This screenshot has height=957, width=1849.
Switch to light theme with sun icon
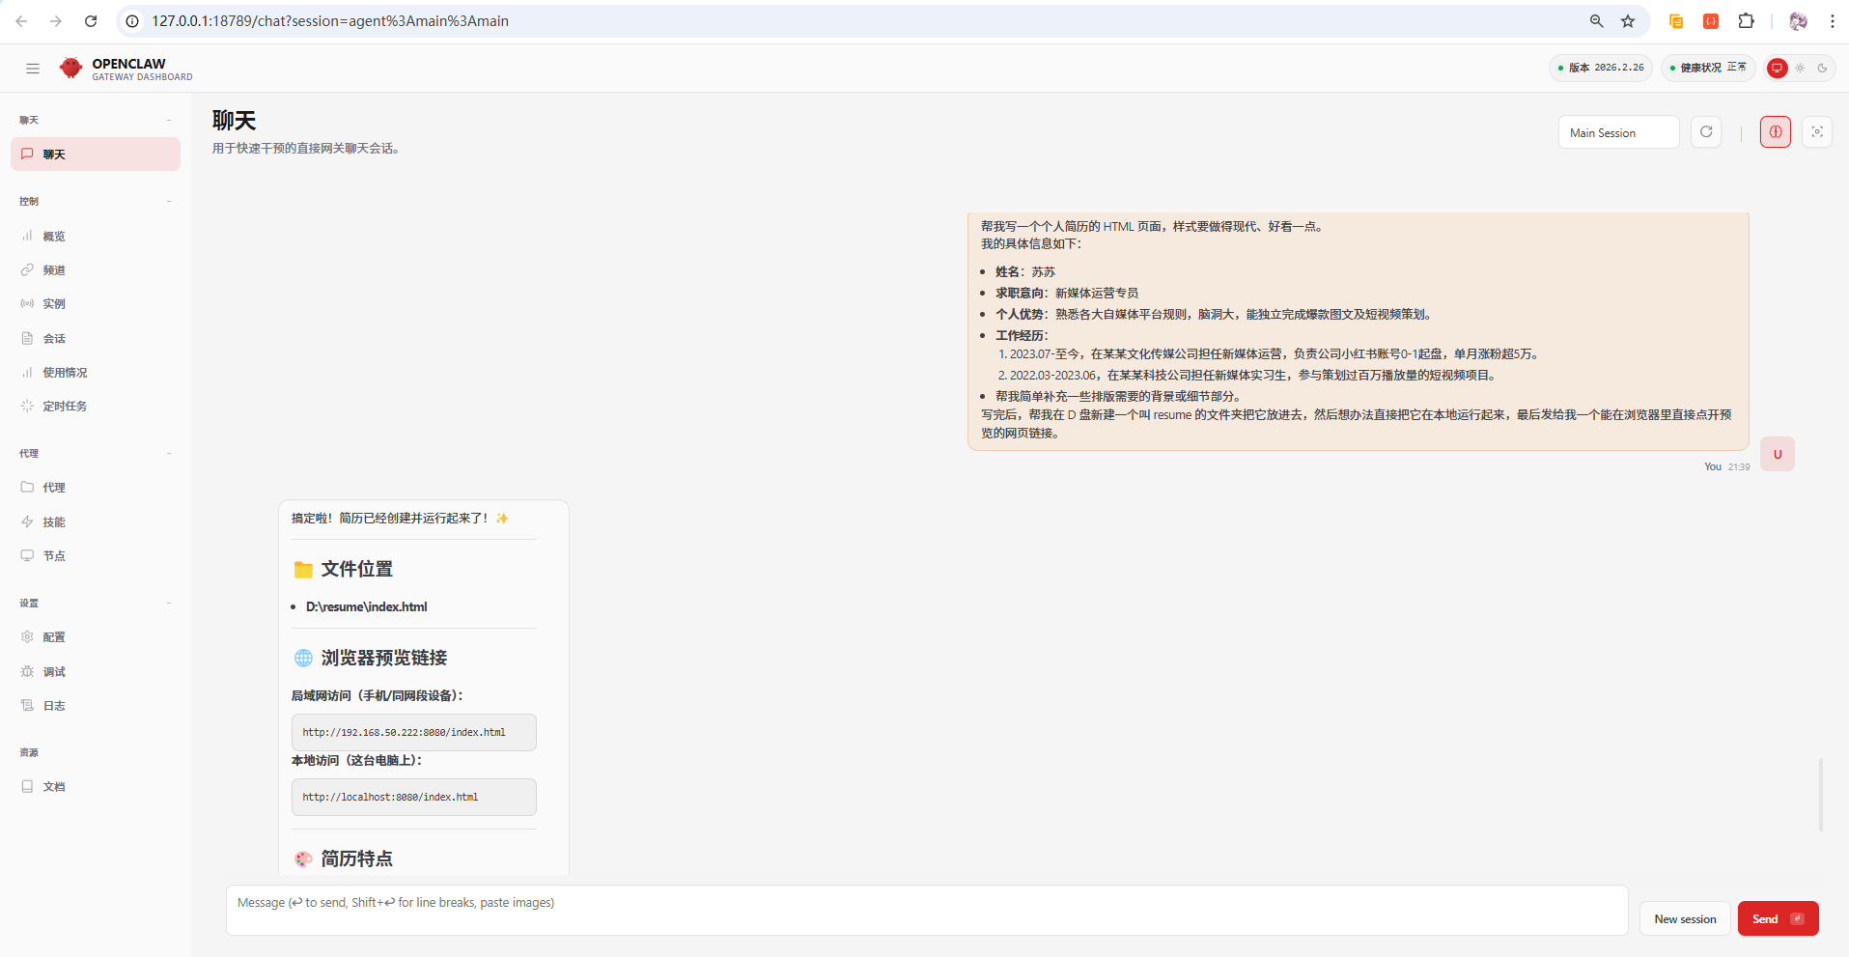1799,68
